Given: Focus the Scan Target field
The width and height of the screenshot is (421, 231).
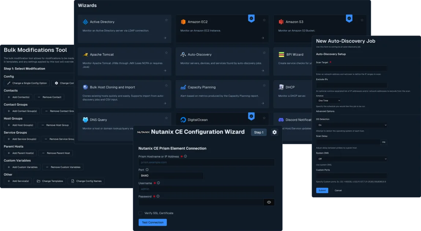Looking at the screenshot, I should pyautogui.click(x=352, y=68).
